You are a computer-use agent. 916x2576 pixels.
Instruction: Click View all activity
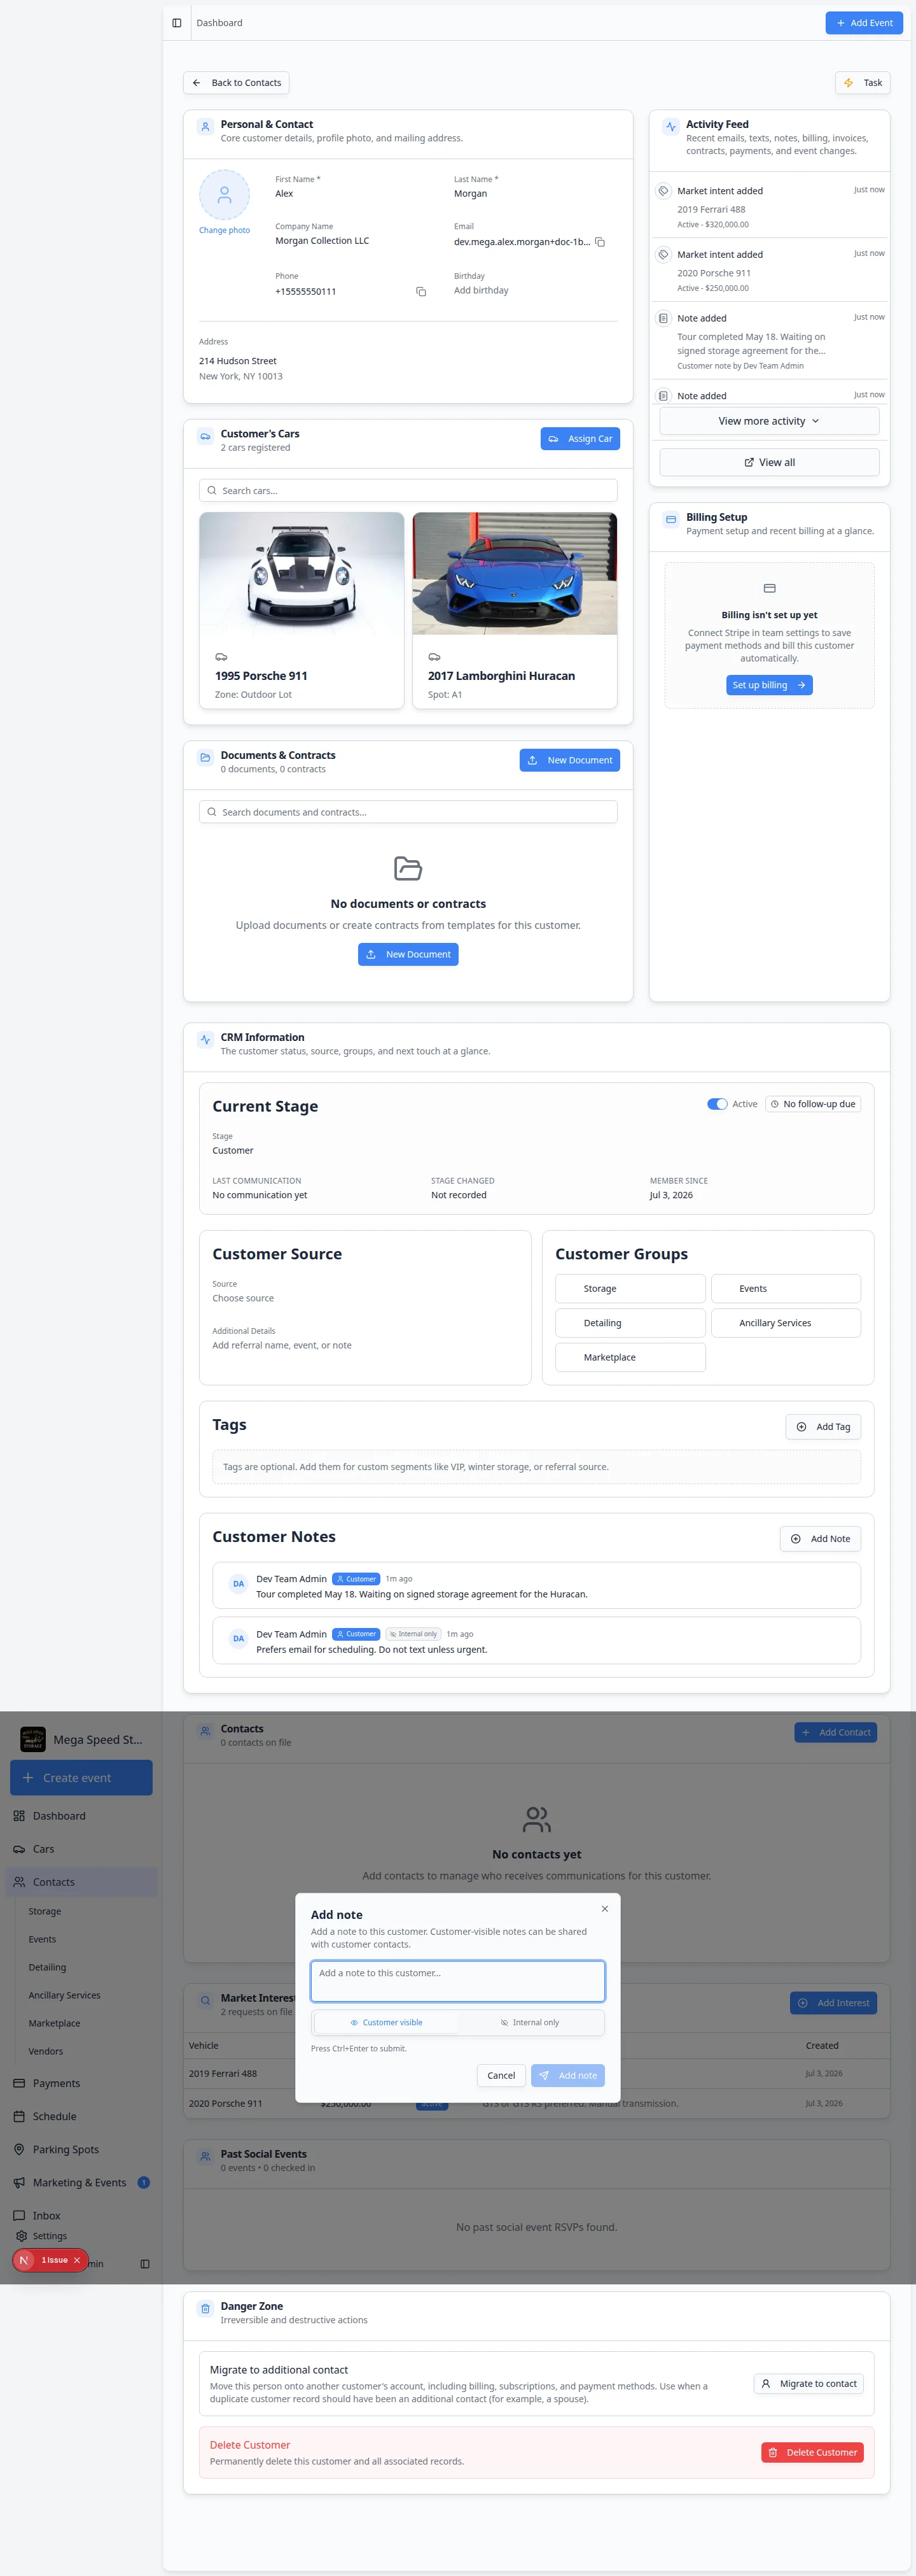pos(769,462)
